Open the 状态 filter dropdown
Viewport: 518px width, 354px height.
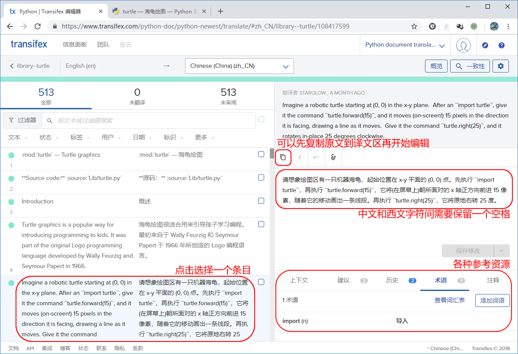point(48,137)
